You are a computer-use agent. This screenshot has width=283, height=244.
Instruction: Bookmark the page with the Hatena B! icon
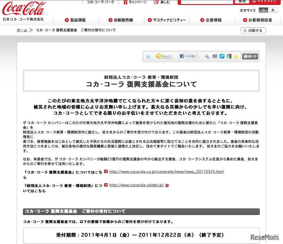coord(215,56)
